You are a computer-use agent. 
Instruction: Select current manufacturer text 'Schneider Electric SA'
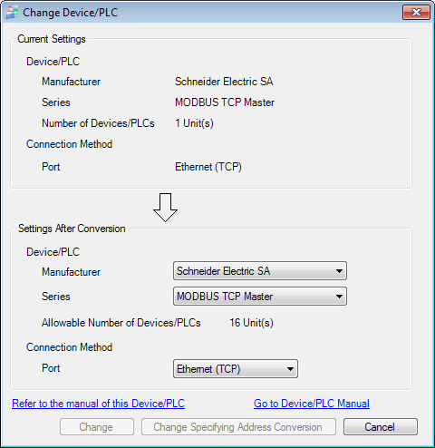[224, 82]
